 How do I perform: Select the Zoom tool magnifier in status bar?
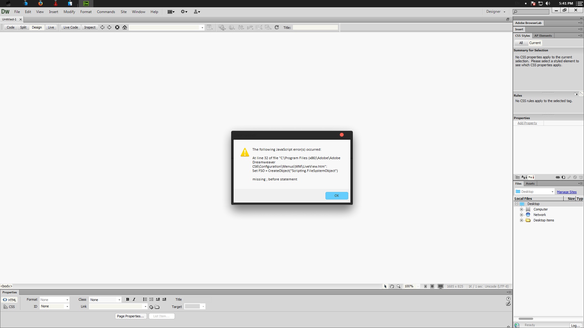399,286
